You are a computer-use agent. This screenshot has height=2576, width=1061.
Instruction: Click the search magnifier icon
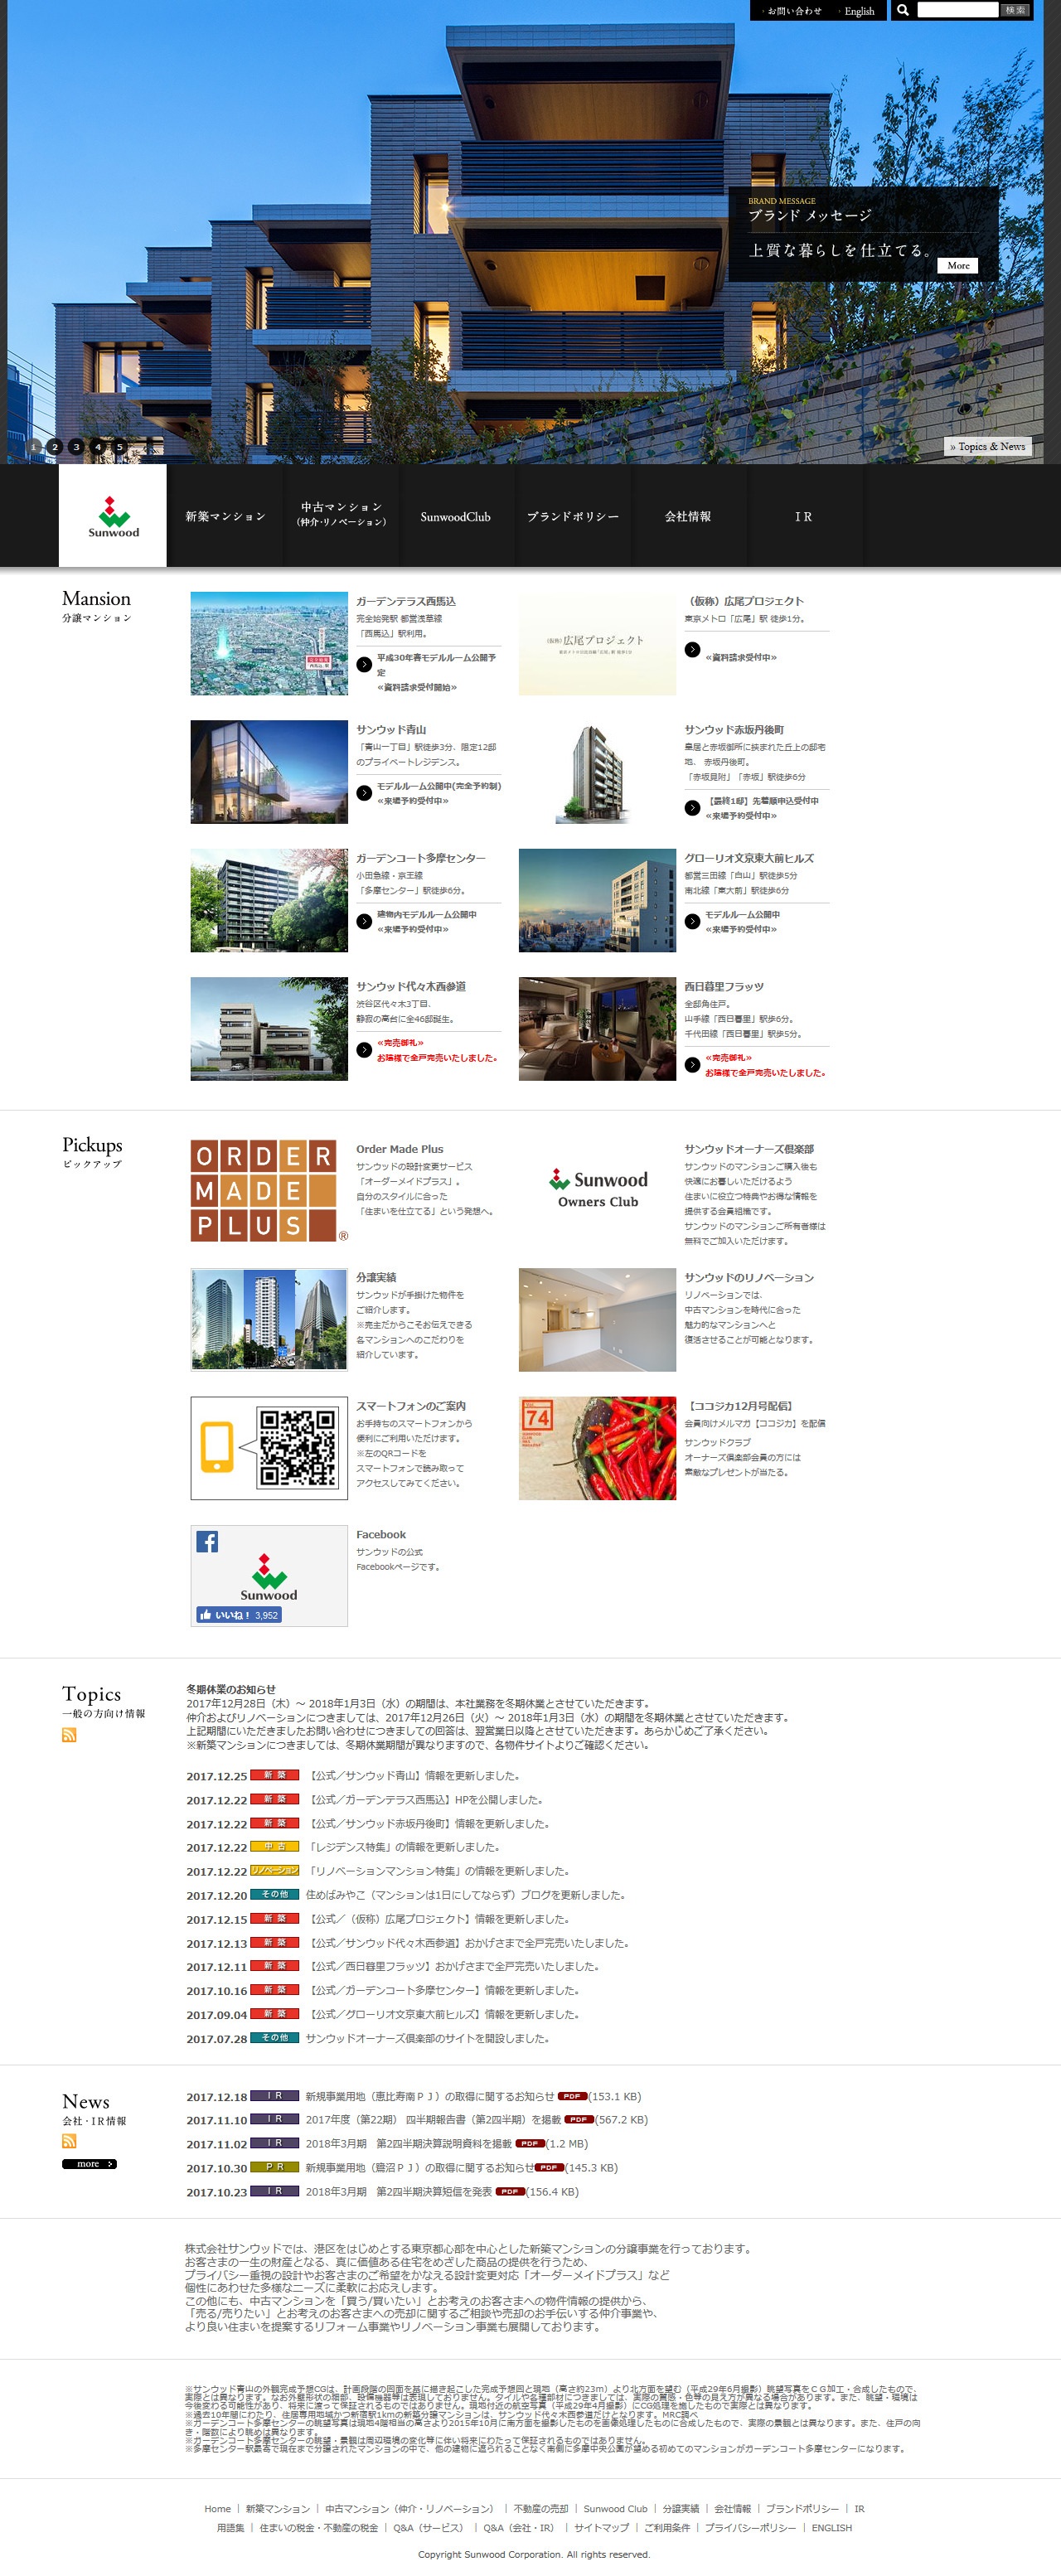[903, 10]
